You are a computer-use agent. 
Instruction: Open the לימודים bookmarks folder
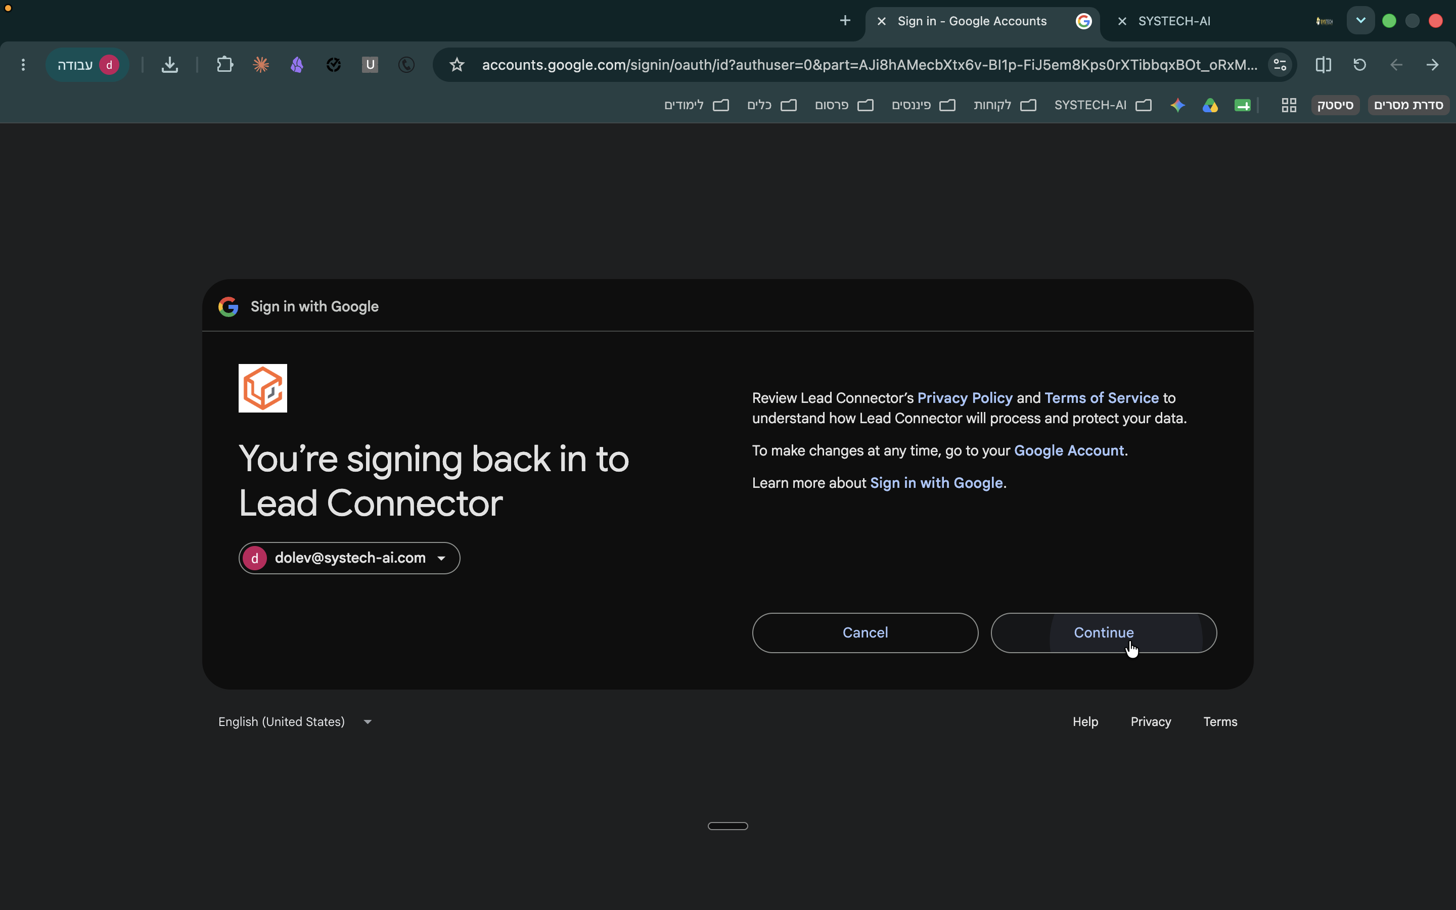pyautogui.click(x=696, y=105)
